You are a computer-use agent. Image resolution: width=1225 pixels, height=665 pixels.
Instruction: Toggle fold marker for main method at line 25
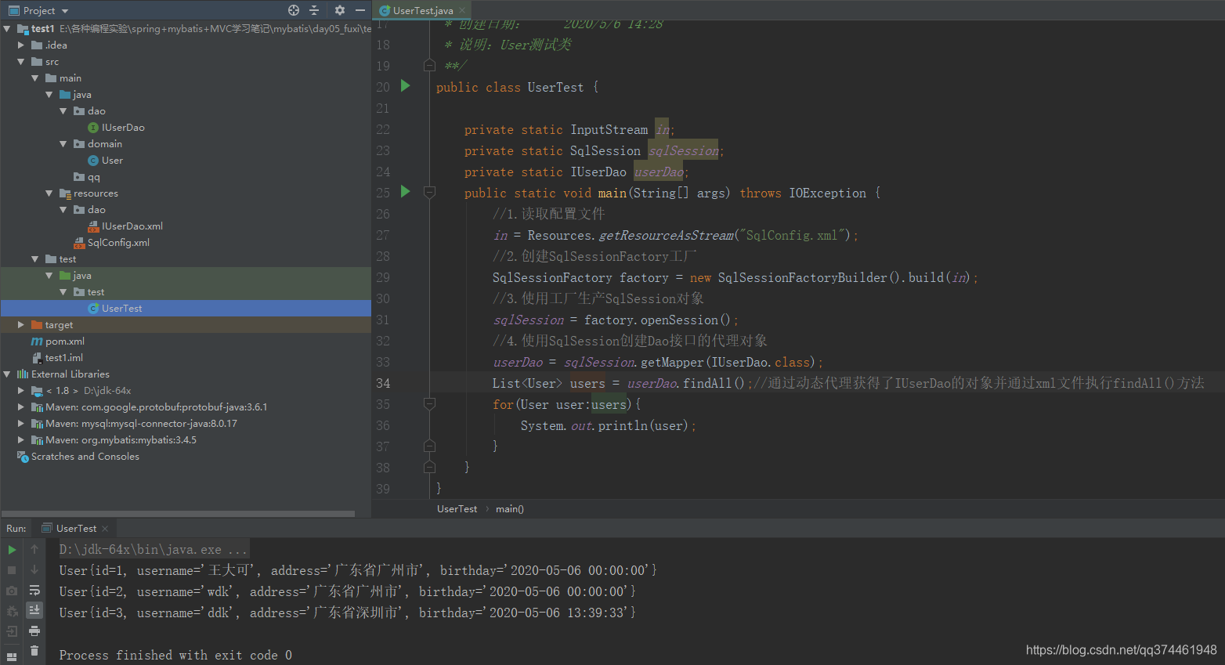(429, 192)
